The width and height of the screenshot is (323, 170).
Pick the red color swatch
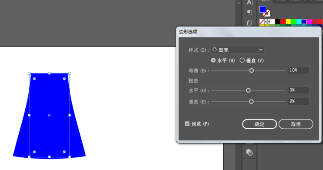pos(283,21)
